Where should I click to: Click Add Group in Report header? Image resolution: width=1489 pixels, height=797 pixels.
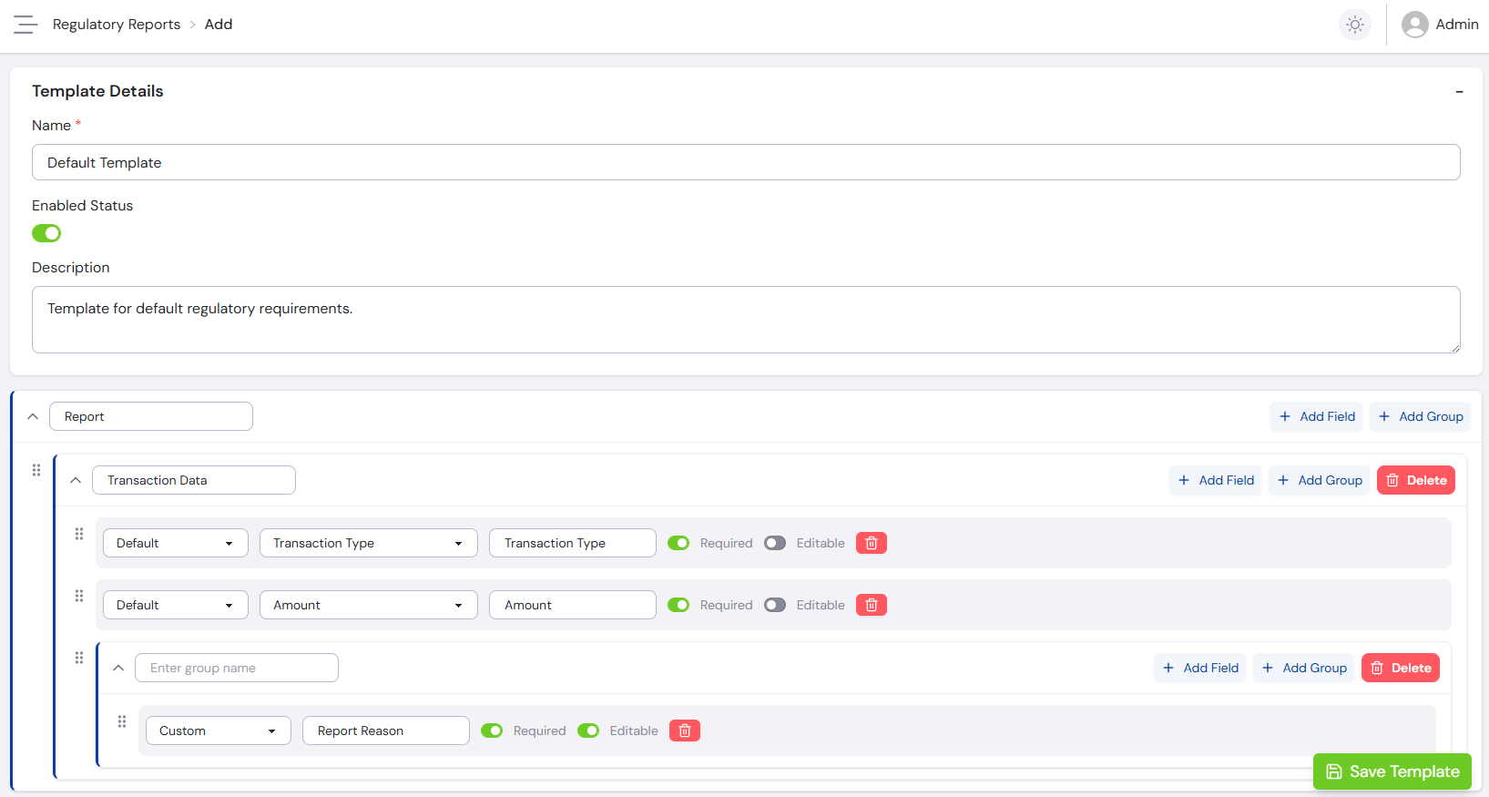click(1421, 416)
